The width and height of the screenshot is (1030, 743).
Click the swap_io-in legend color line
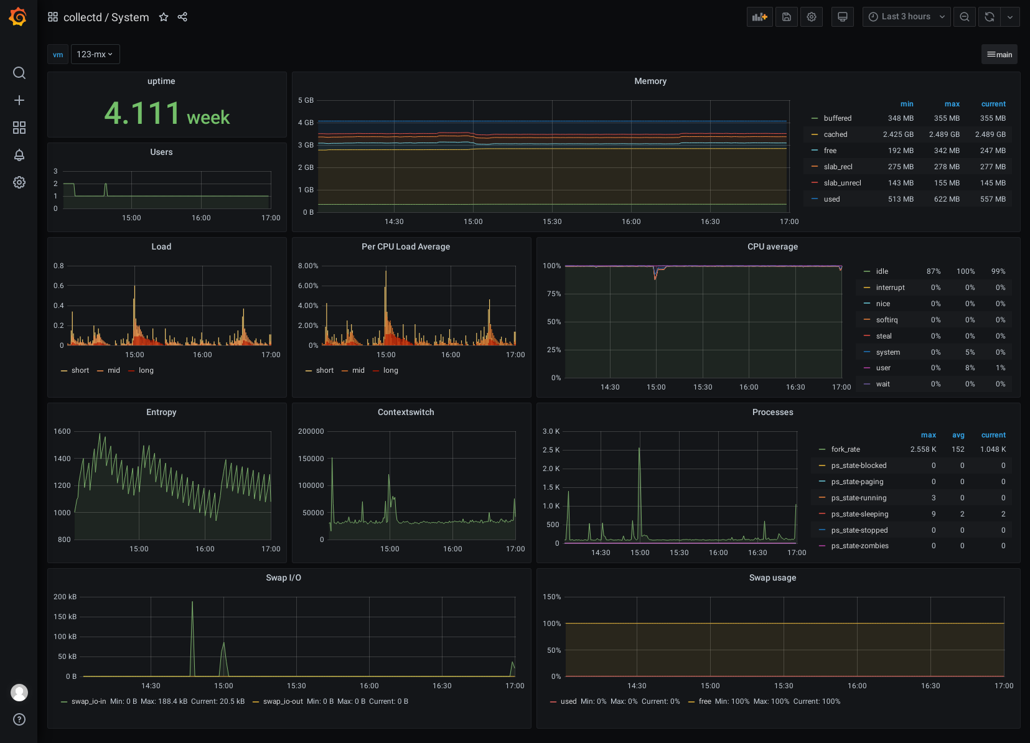click(x=64, y=702)
